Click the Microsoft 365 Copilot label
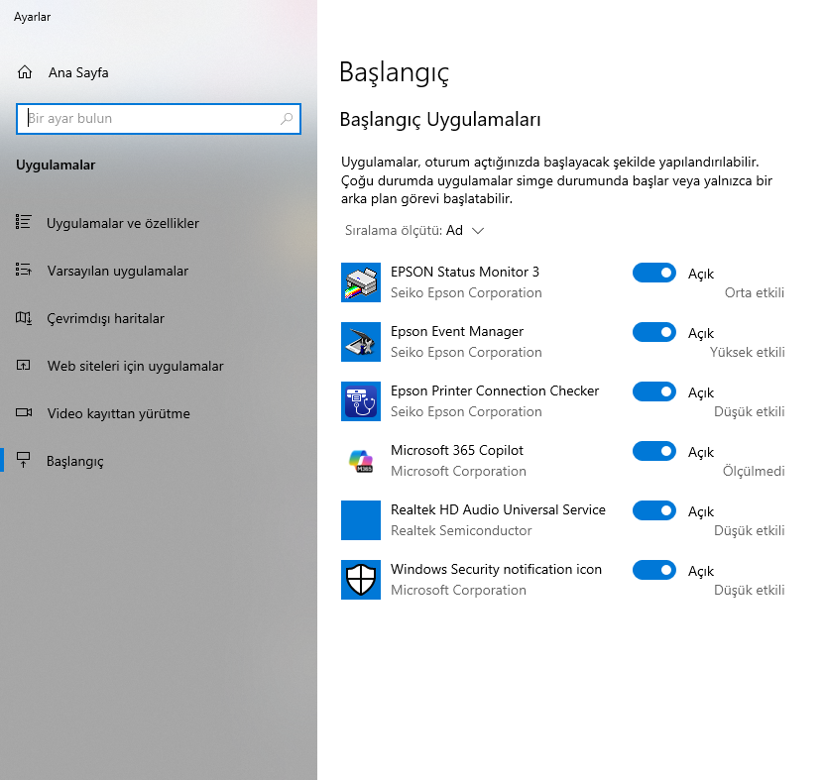Viewport: 825px width, 780px height. coord(457,450)
